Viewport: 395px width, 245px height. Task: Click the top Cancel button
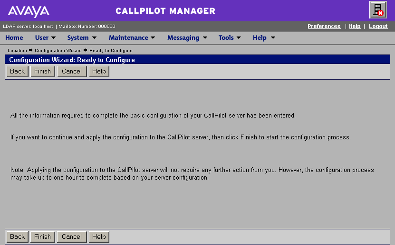click(x=72, y=71)
